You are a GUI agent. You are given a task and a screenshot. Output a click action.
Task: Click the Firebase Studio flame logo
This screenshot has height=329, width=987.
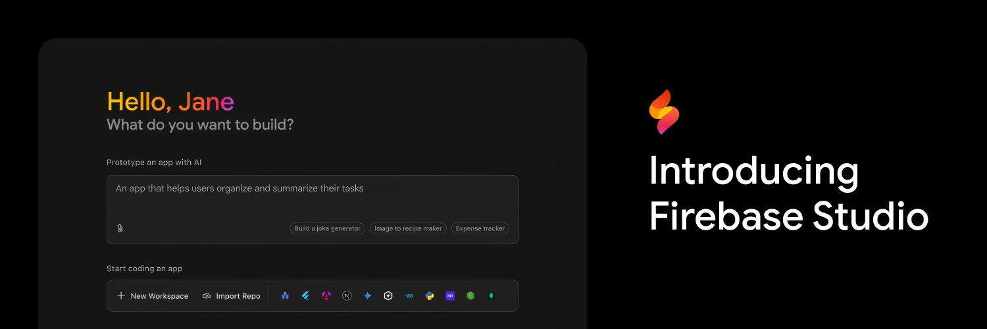pyautogui.click(x=664, y=112)
